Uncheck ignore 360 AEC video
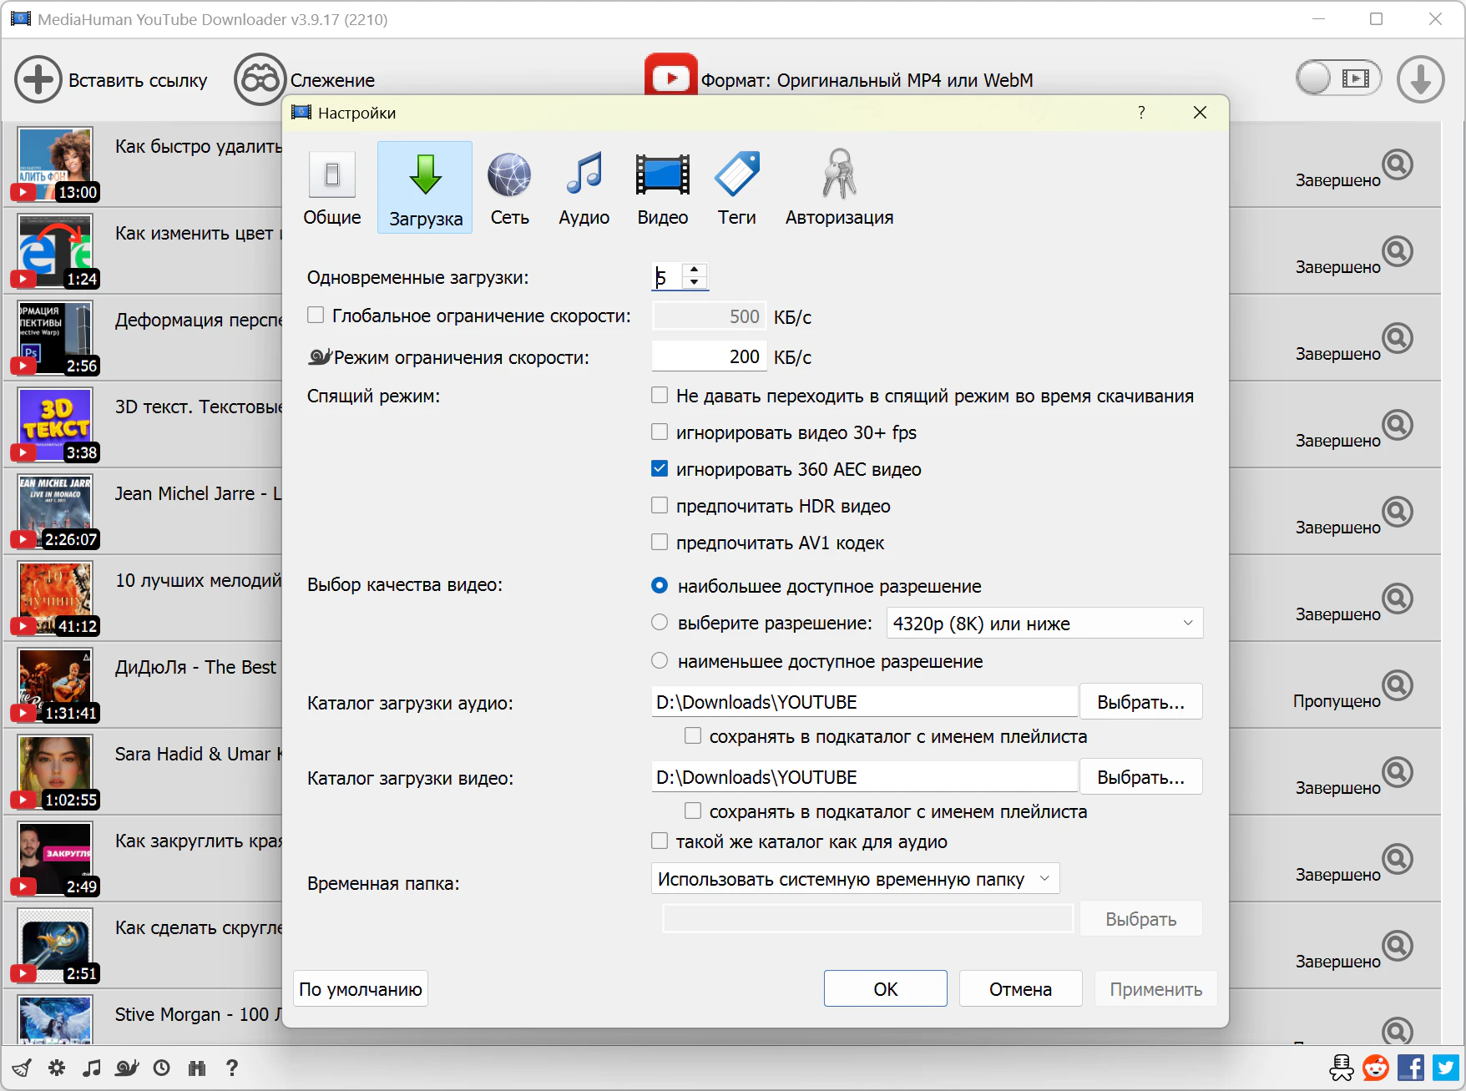The height and width of the screenshot is (1091, 1466). coord(660,469)
